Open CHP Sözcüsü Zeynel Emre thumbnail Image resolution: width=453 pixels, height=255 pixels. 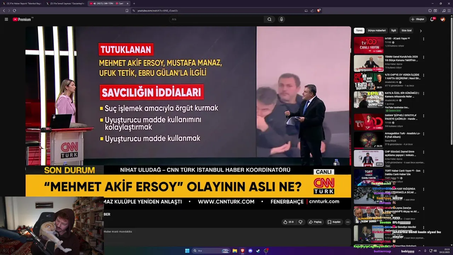pos(369,158)
